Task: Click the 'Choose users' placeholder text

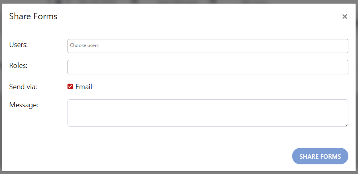Action: pyautogui.click(x=84, y=45)
